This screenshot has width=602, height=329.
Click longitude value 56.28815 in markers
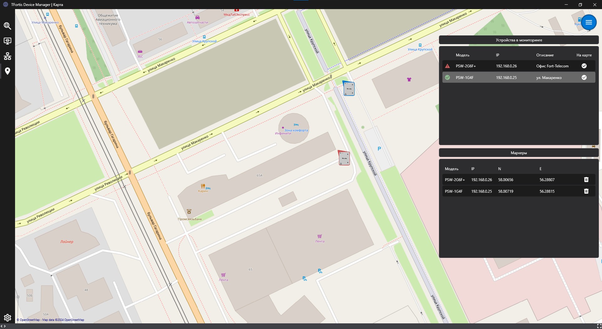[547, 191]
